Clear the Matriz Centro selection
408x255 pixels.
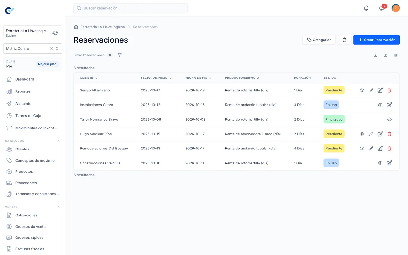point(51,48)
